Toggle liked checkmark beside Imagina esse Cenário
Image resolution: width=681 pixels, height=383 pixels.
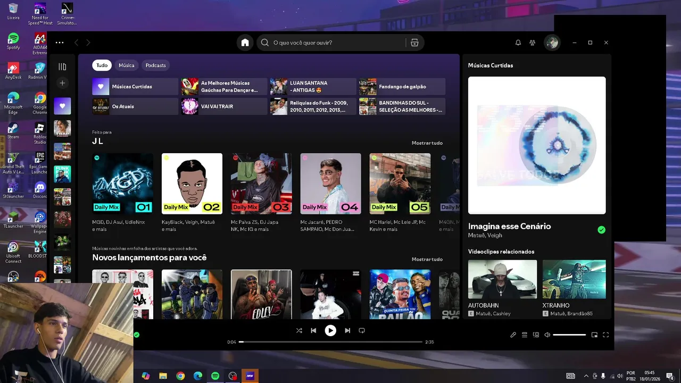[x=601, y=230]
